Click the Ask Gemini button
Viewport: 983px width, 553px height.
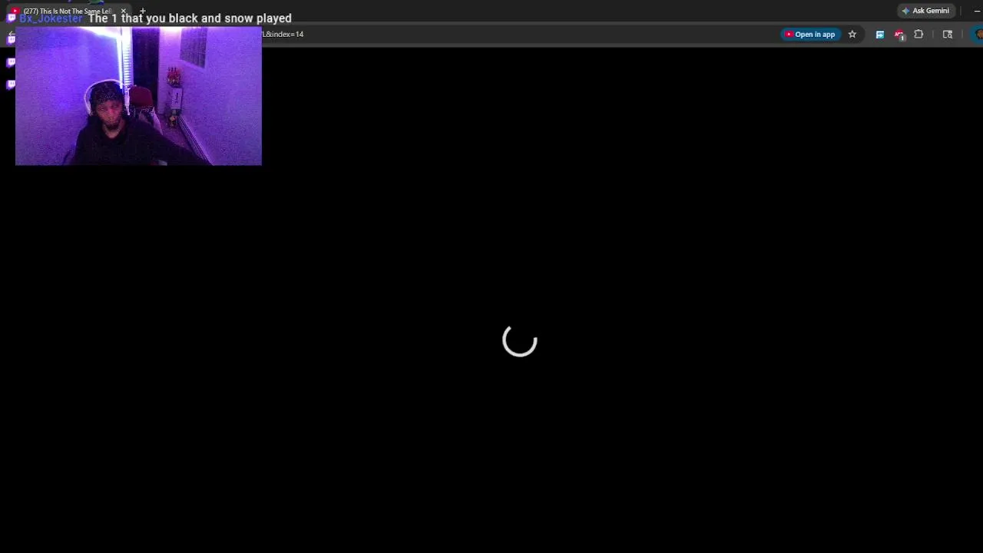click(925, 11)
